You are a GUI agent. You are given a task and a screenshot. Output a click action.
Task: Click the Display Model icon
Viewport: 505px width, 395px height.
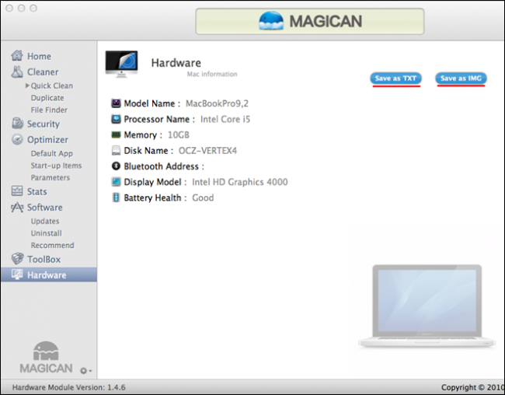[116, 181]
